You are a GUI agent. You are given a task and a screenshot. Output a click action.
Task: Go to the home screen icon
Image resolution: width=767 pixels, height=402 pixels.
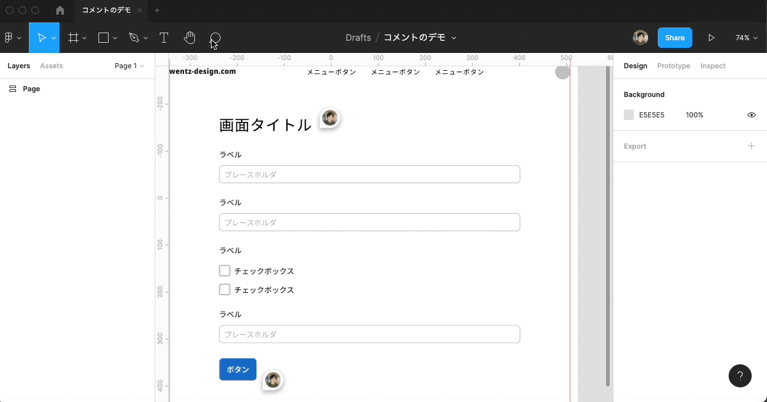pyautogui.click(x=60, y=10)
